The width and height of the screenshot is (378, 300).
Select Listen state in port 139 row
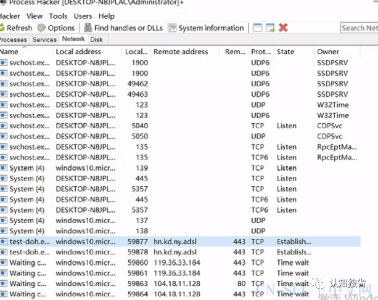tap(287, 168)
